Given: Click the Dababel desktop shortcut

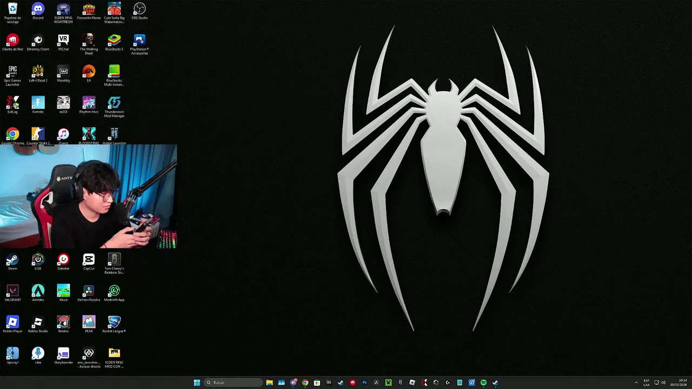Looking at the screenshot, I should (x=63, y=261).
